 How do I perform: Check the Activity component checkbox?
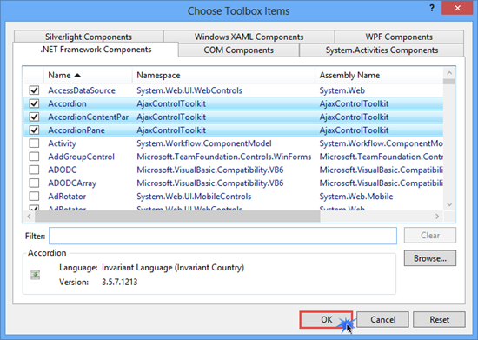34,143
